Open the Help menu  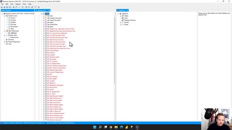[30, 4]
